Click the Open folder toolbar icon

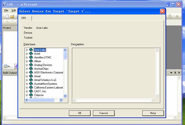[x=12, y=16]
